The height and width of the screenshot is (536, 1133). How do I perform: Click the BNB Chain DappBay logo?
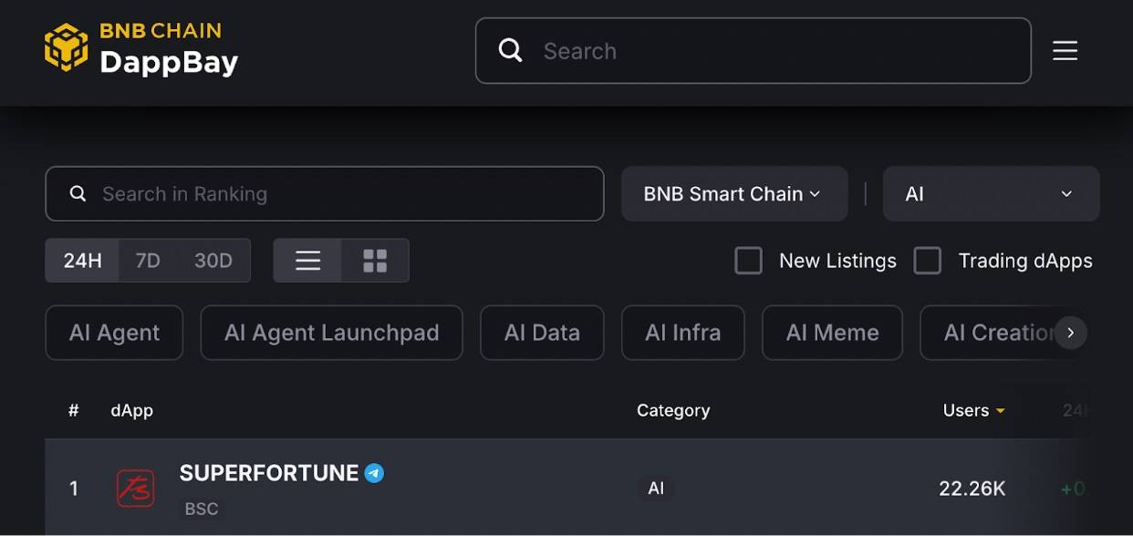pyautogui.click(x=141, y=48)
